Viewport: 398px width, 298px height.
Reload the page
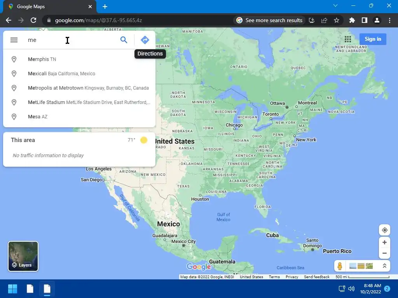click(x=33, y=20)
